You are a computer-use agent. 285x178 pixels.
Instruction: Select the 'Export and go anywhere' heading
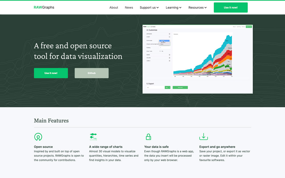click(217, 147)
